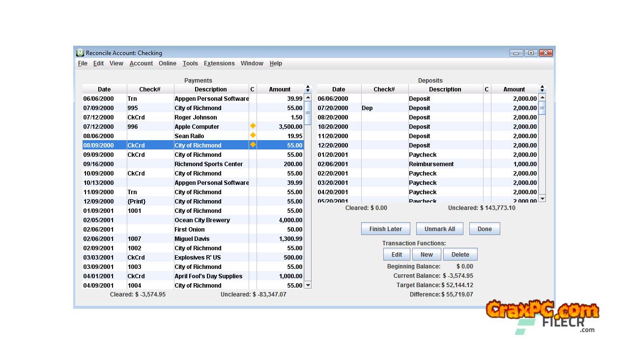Click the Payments column sort arrows icon
Viewport: 629px width, 354px height.
[x=308, y=89]
